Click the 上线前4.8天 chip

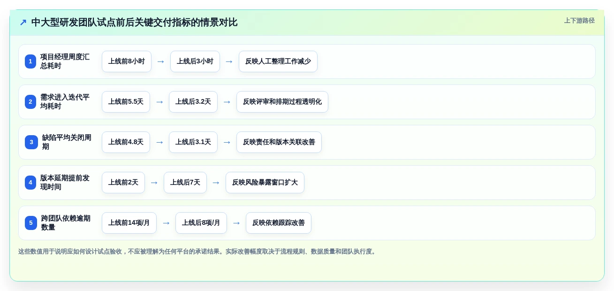pos(126,142)
